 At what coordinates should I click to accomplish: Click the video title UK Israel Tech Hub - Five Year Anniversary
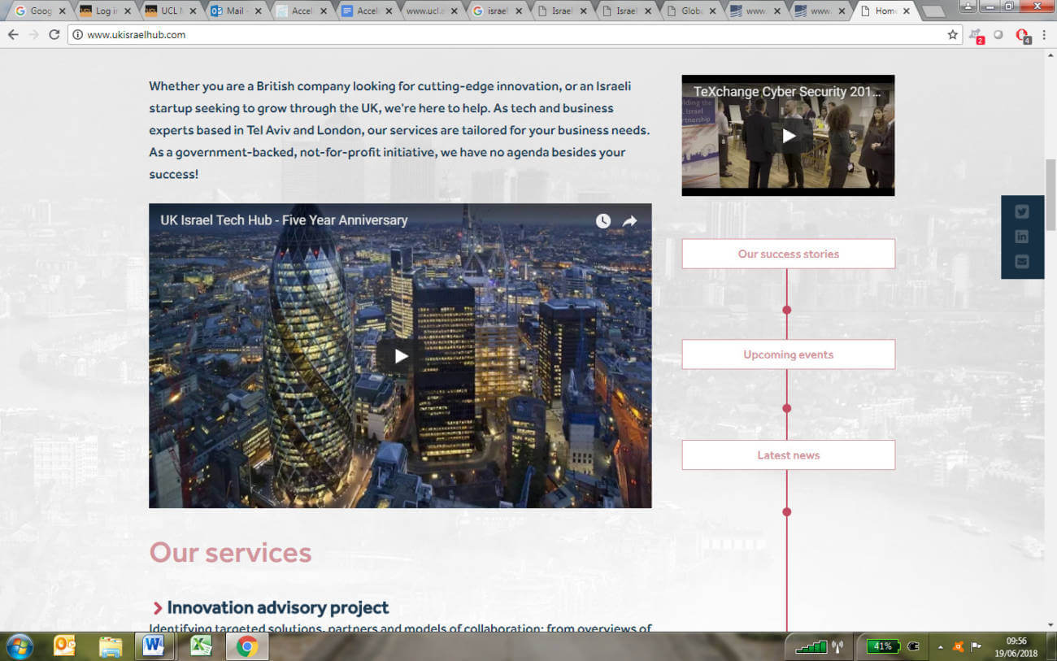point(284,220)
